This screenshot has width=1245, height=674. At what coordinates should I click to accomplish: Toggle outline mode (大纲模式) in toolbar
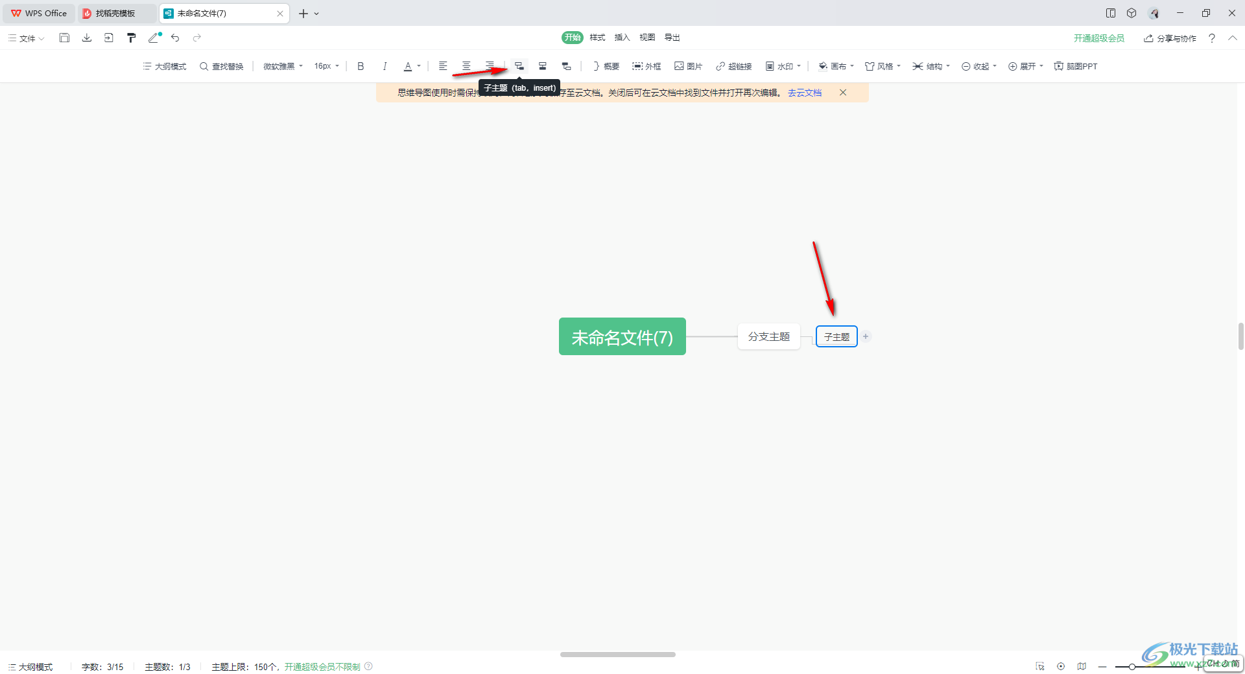165,66
